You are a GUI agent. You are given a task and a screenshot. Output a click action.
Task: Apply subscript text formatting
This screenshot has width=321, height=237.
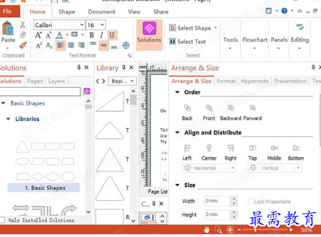(49, 45)
